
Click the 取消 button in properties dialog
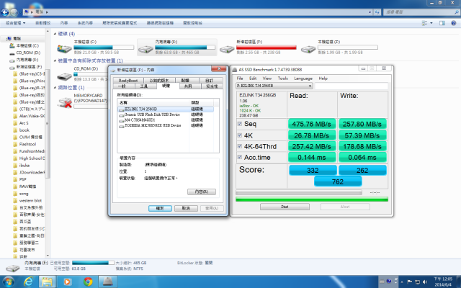point(186,208)
